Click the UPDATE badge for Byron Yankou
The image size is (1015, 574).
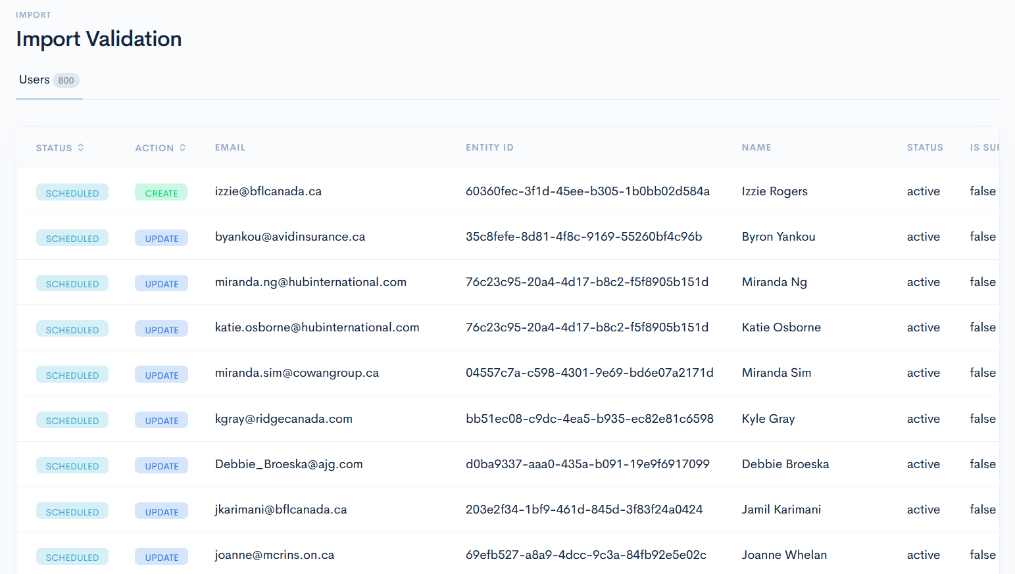coord(161,238)
